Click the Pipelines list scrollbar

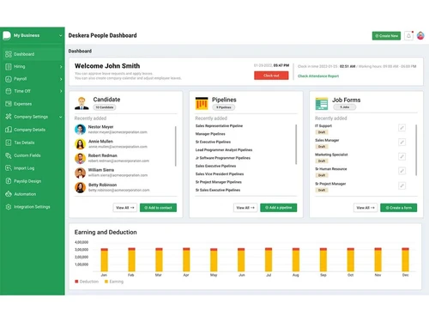pos(296,144)
